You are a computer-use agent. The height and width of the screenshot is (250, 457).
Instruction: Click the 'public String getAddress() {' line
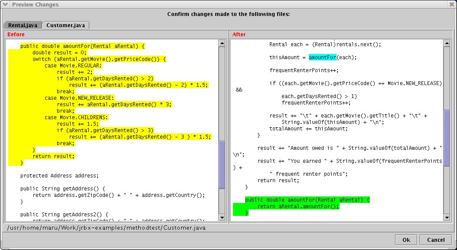tap(63, 189)
